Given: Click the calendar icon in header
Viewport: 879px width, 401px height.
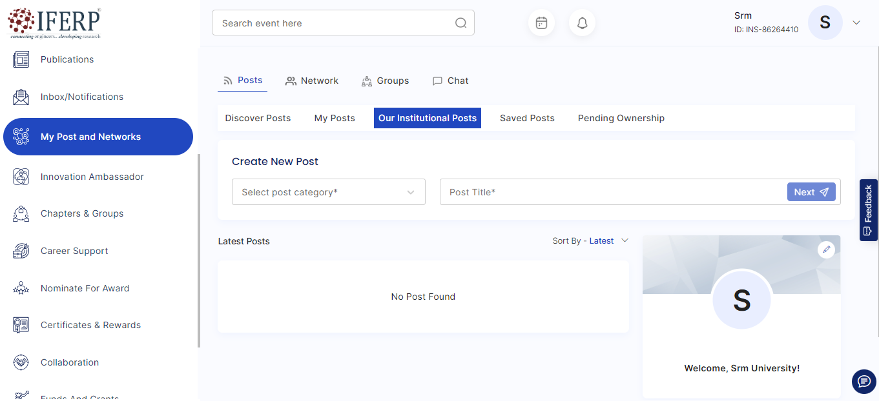Looking at the screenshot, I should pos(541,23).
